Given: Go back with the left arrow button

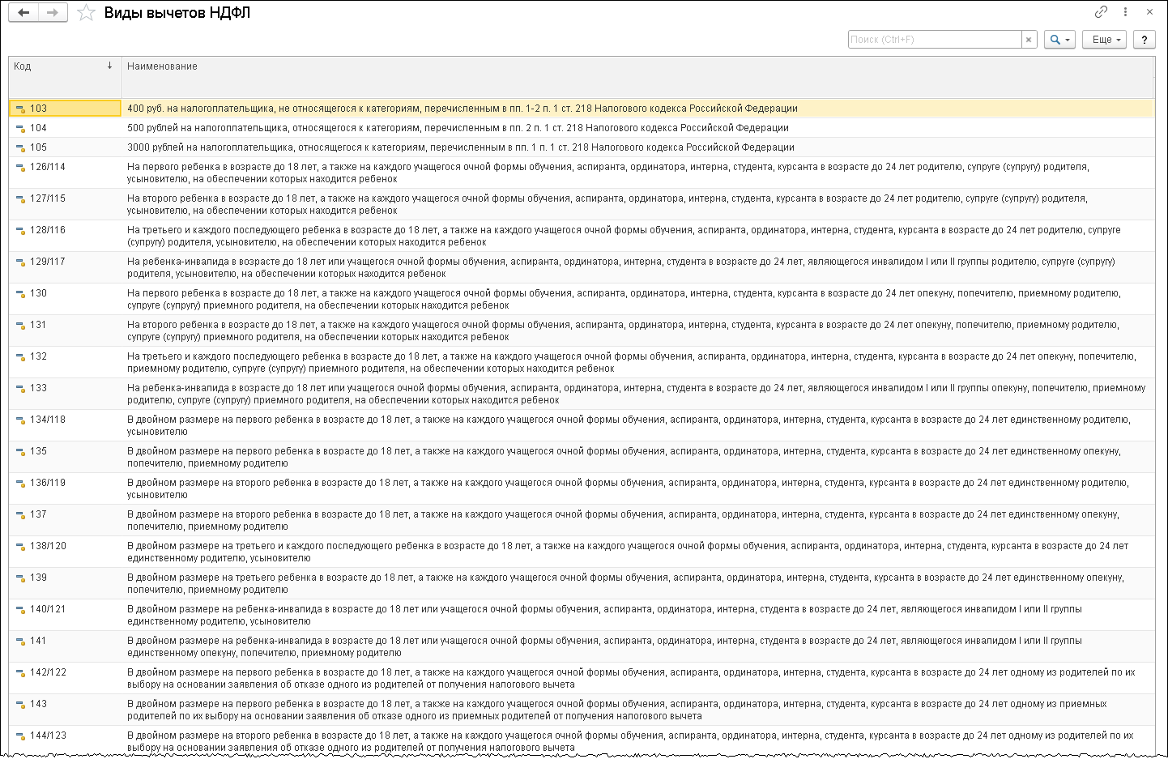Looking at the screenshot, I should click(x=23, y=12).
